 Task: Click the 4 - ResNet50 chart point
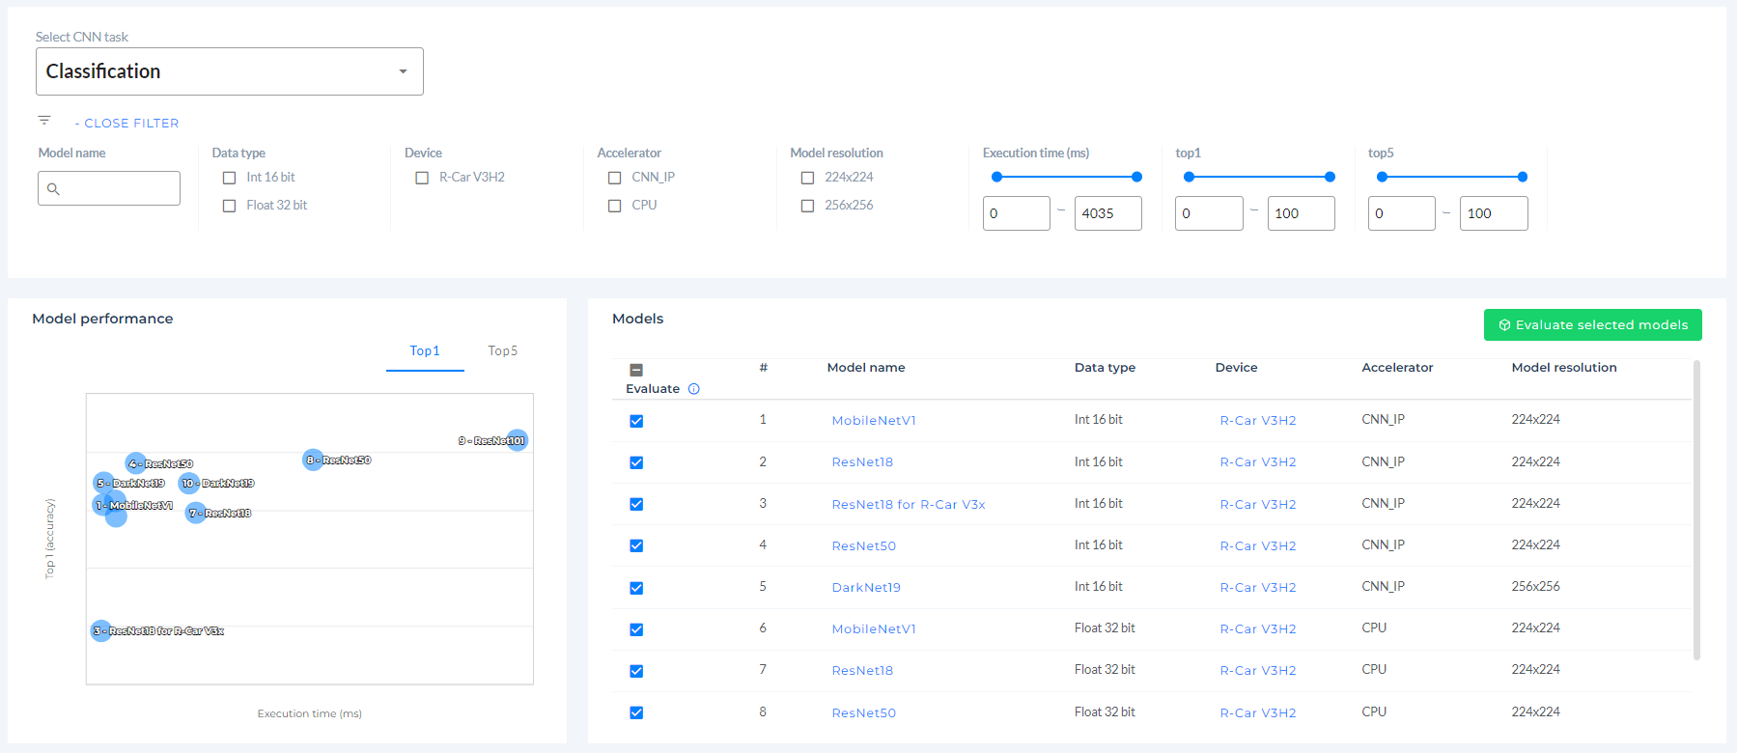pos(135,463)
